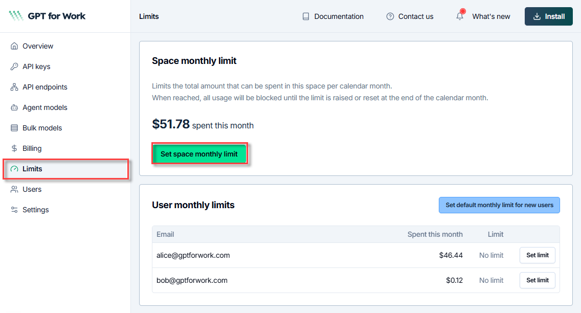
Task: Click the red notification dot on the bell
Action: (x=463, y=10)
